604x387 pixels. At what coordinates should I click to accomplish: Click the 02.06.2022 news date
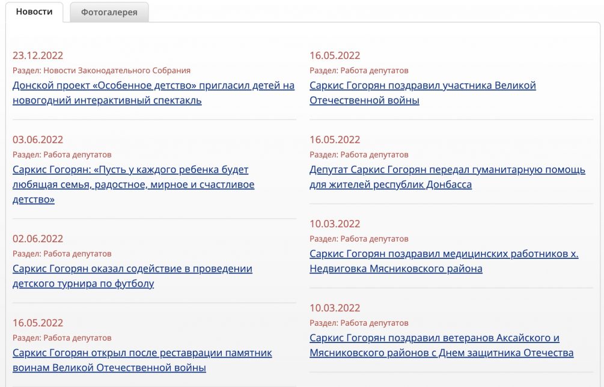pos(38,239)
